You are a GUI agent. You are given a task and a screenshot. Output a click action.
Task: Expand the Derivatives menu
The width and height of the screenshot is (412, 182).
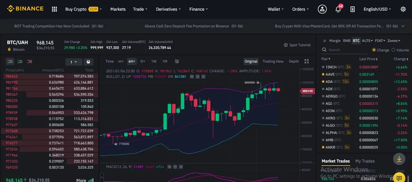pos(168,9)
